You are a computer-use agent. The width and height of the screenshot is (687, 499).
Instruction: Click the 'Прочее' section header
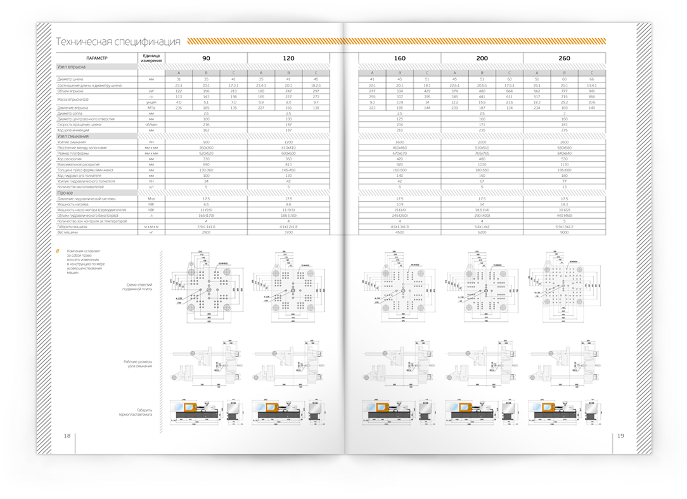(66, 193)
